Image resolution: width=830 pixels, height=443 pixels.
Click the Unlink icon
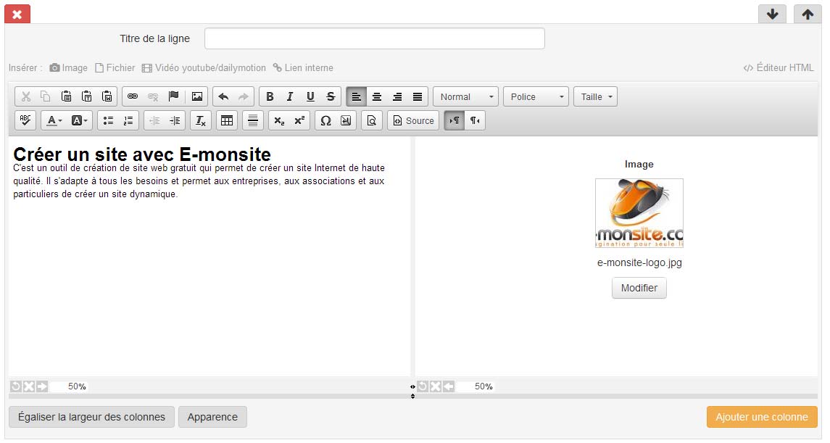153,97
